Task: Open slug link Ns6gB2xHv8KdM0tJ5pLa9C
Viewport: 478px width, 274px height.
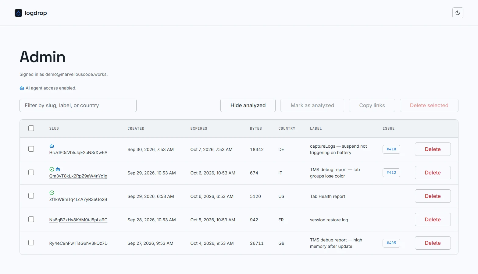Action: pyautogui.click(x=78, y=220)
